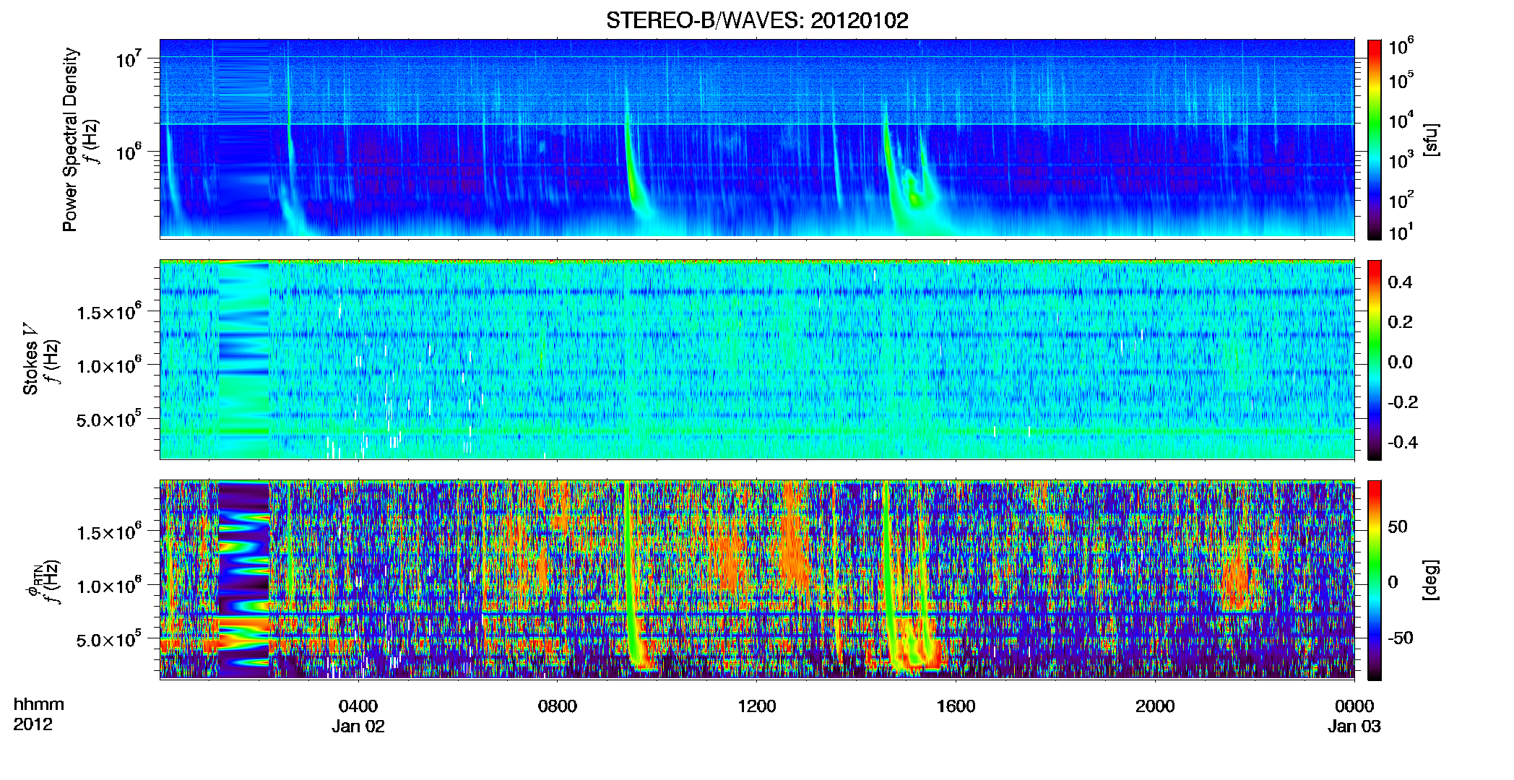Click the 1200 time-axis label
The height and width of the screenshot is (780, 1514).
pos(757,706)
